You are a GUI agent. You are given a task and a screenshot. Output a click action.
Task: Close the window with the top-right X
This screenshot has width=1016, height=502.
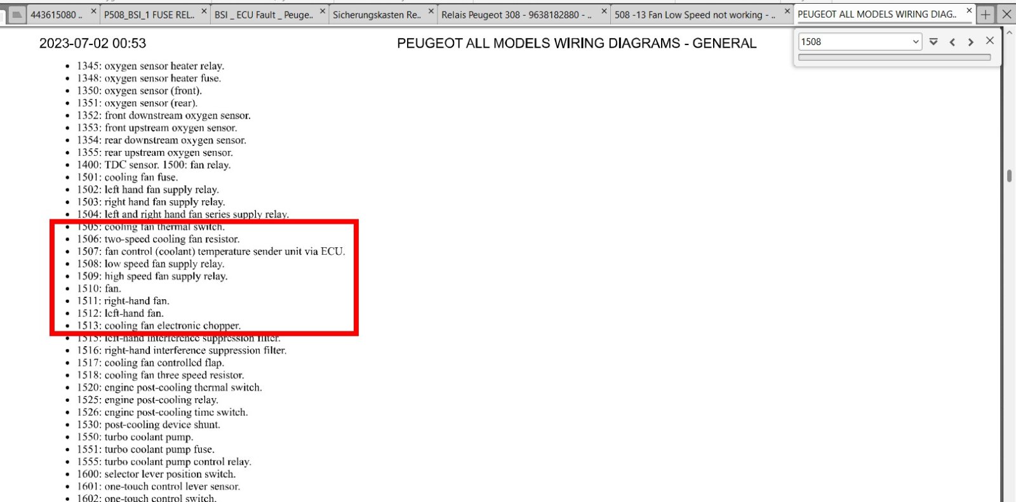(1006, 14)
